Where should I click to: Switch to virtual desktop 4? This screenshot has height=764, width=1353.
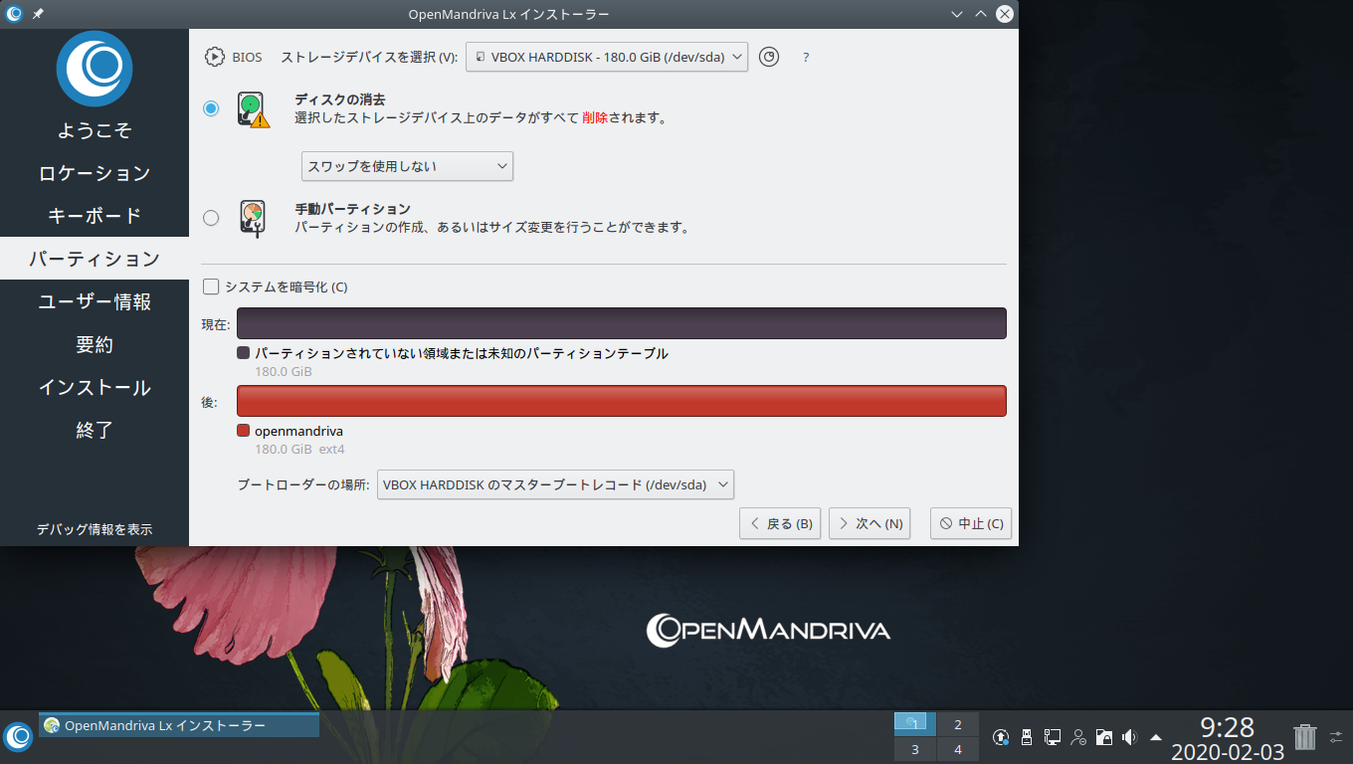[958, 749]
